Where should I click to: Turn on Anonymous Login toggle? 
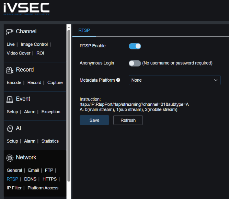point(135,63)
